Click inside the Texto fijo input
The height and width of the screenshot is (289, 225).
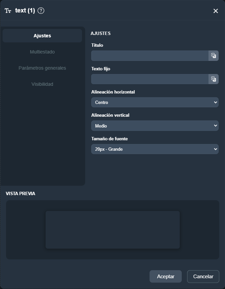tap(150, 79)
